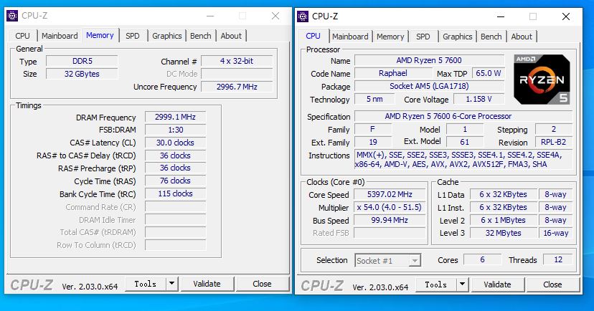Click the Core Voltage value 1.158 V
594x311 pixels.
coord(478,99)
